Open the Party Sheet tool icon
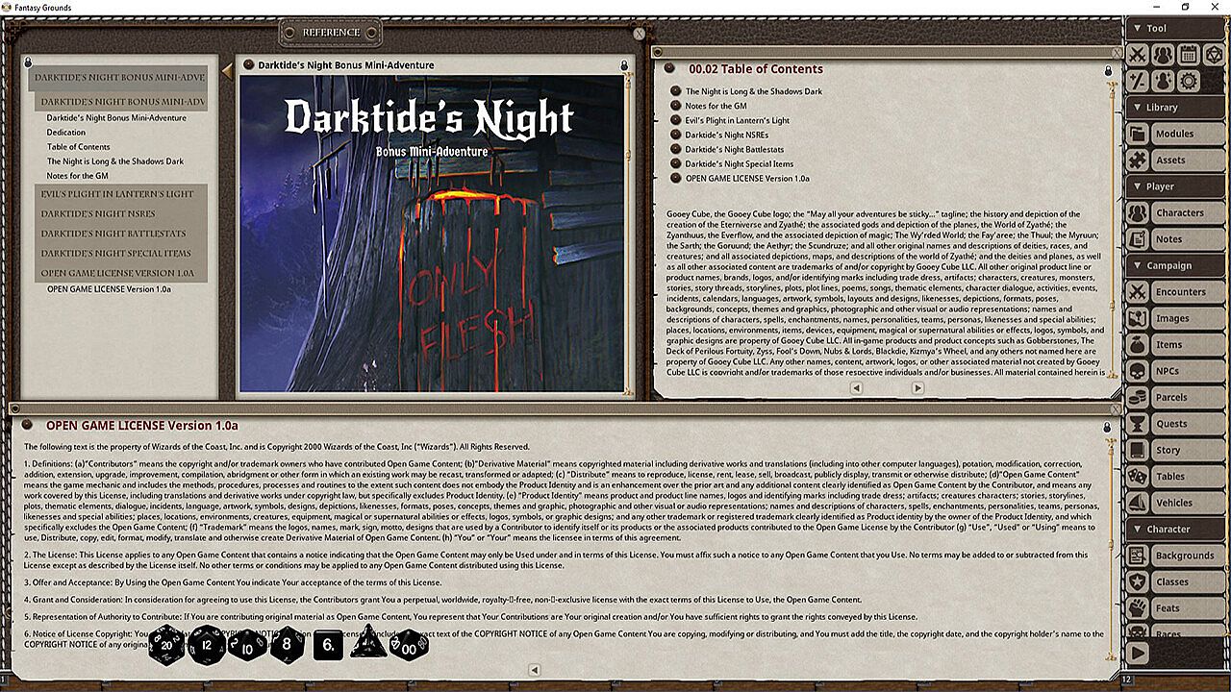The image size is (1231, 692). (1163, 55)
